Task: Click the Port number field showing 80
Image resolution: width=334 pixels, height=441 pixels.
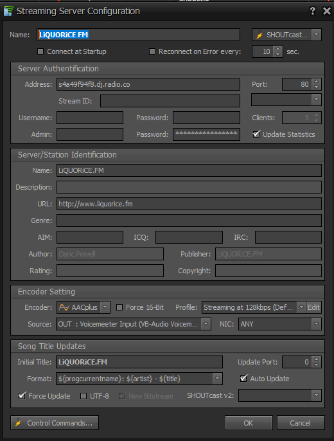Action: [x=297, y=84]
